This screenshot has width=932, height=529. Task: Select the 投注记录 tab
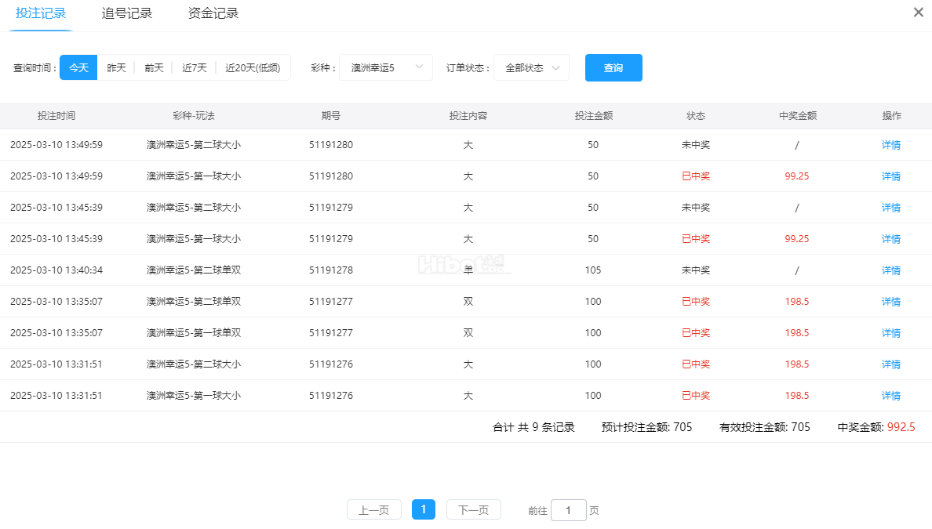tap(41, 13)
